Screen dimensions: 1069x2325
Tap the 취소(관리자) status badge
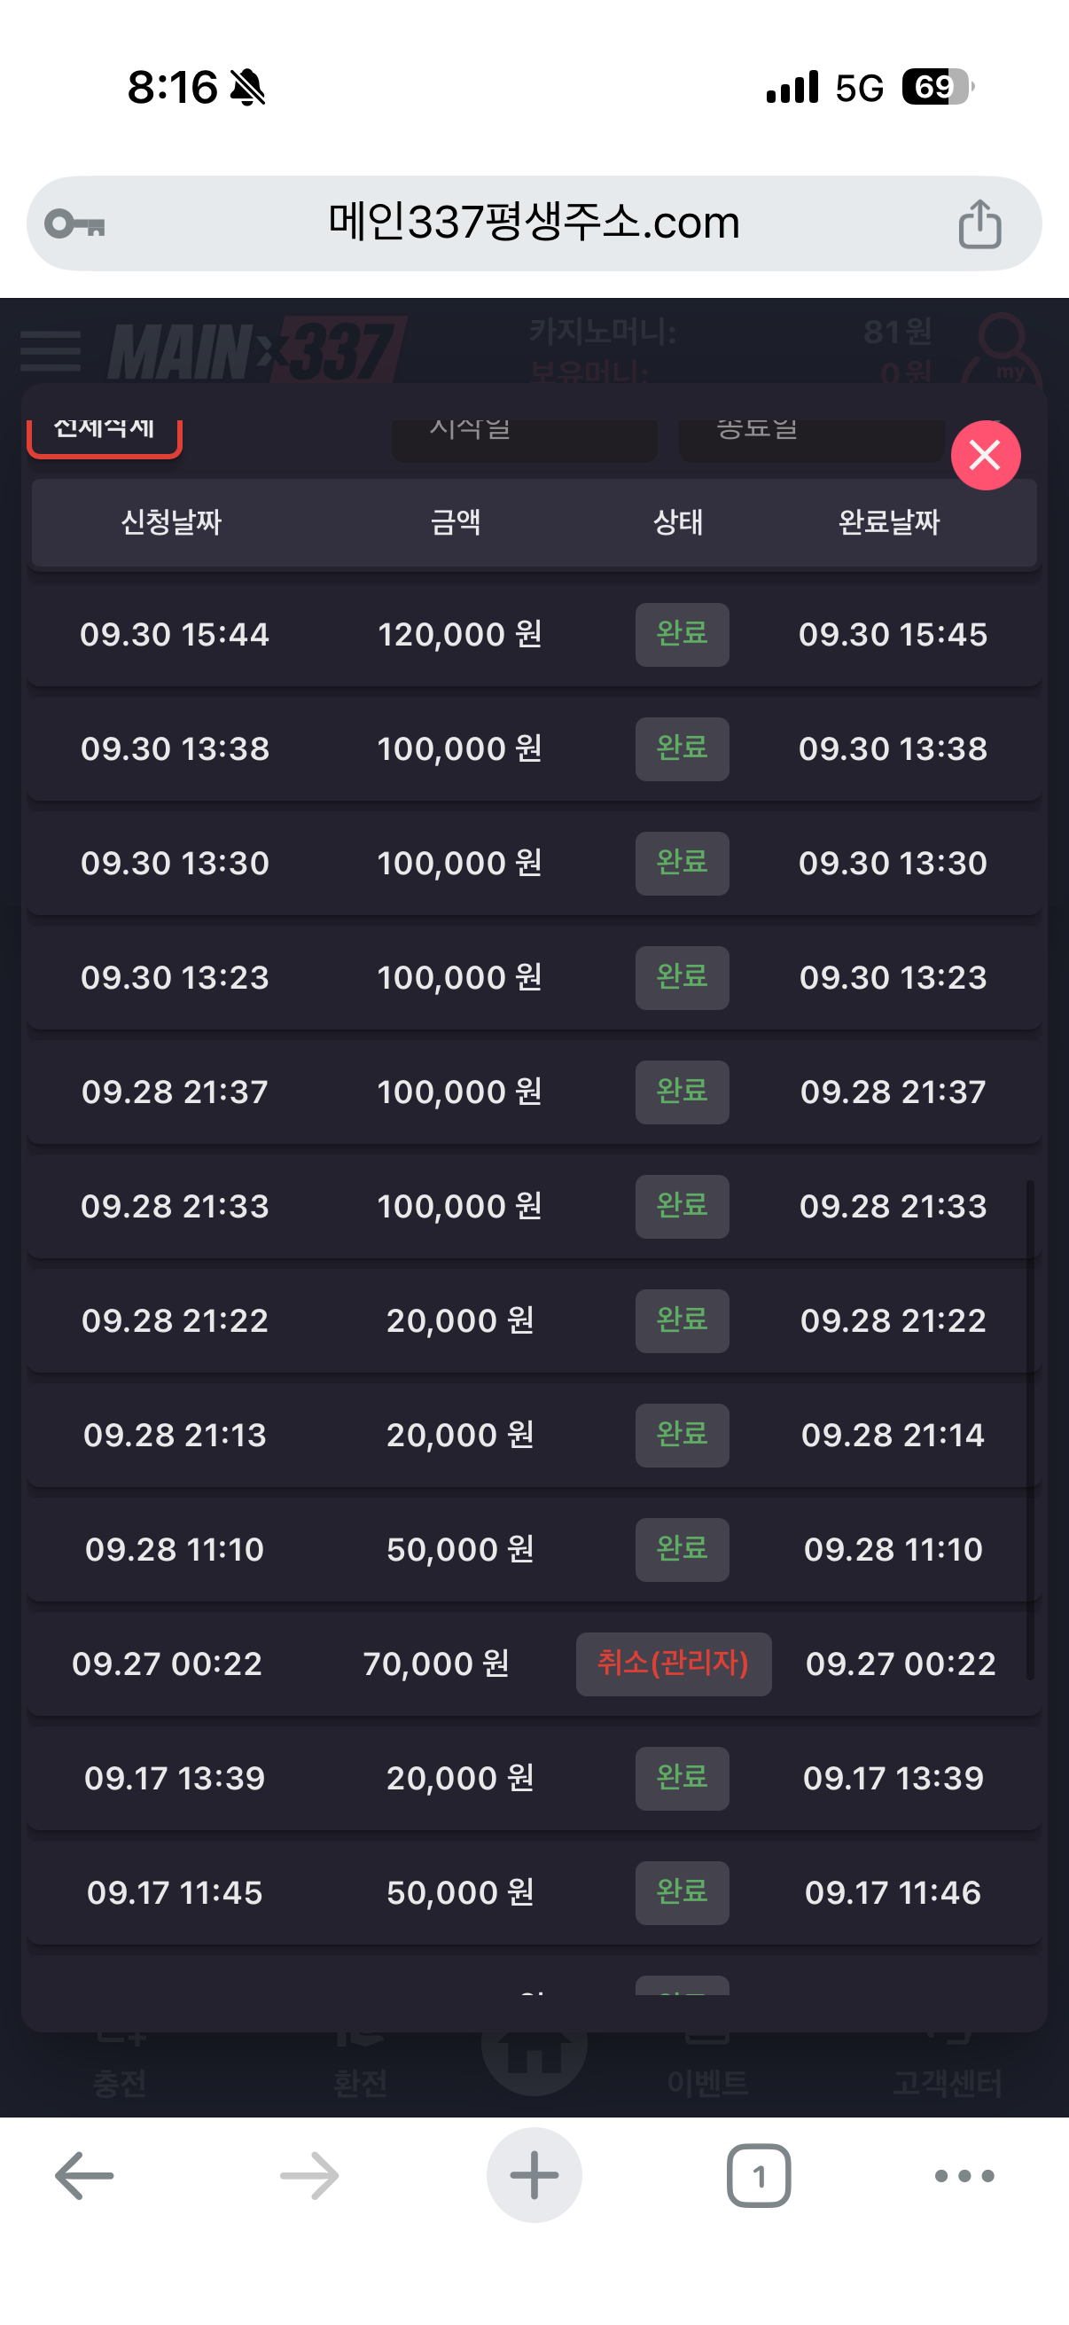point(673,1664)
